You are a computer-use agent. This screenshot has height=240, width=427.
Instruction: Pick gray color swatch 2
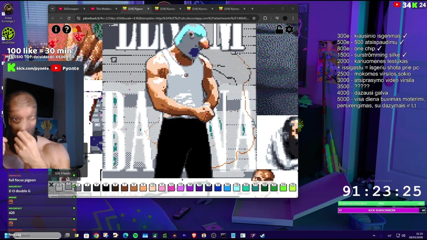click(78, 187)
